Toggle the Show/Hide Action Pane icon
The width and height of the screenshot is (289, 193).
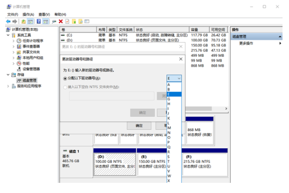click(45, 21)
